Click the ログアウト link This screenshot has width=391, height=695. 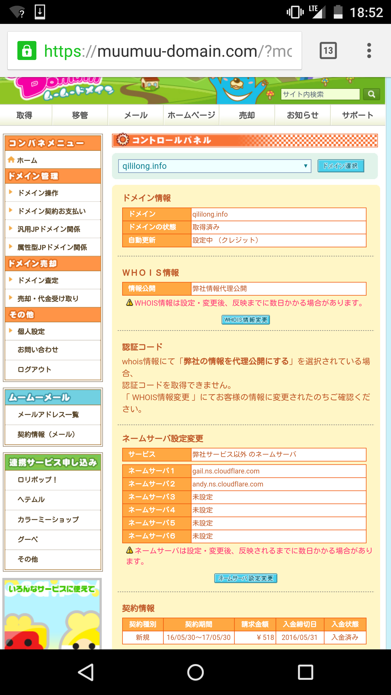tap(34, 369)
